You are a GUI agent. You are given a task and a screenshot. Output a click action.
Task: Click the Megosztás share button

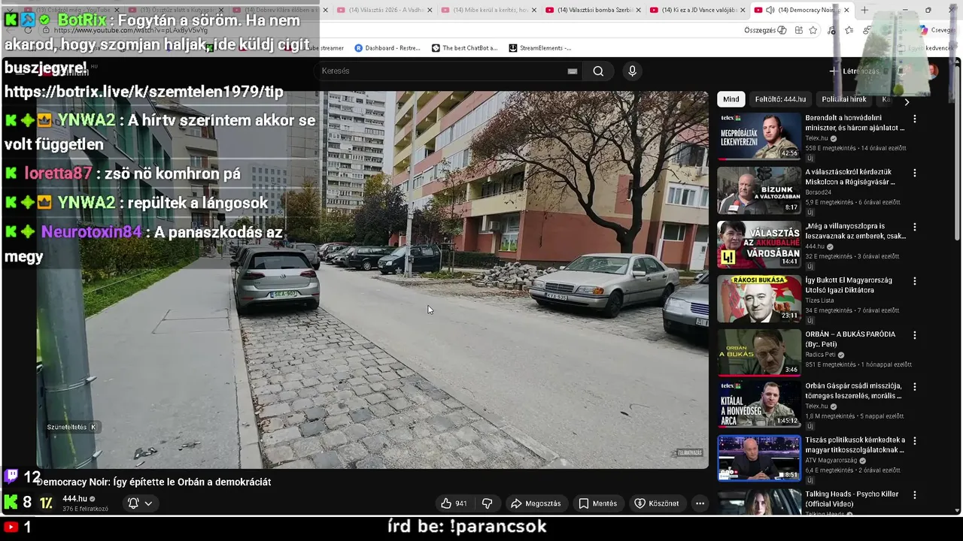pyautogui.click(x=536, y=503)
